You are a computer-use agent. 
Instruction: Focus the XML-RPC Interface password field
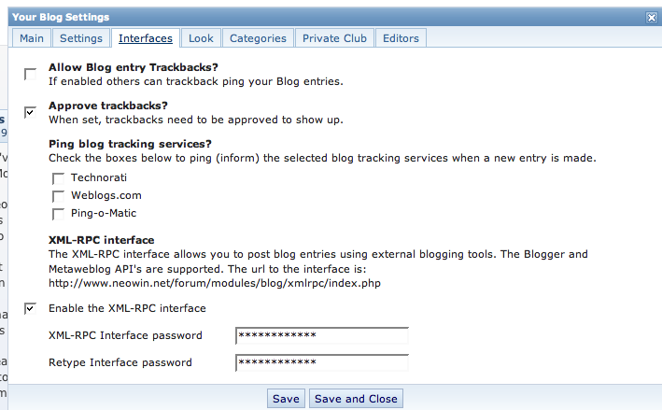[322, 335]
